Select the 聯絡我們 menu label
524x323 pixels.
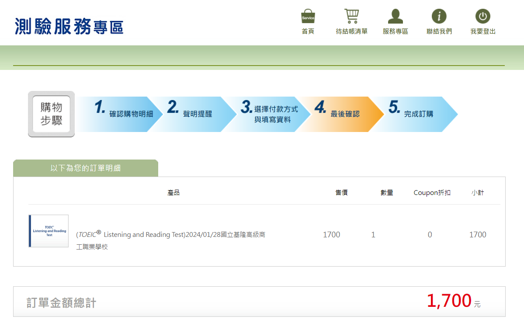point(439,31)
